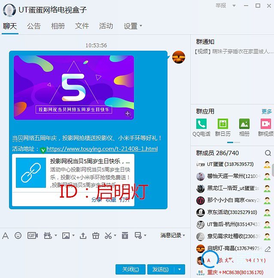The image size is (274, 278).
Task: Click the group apps page indicator
Action: point(233,142)
